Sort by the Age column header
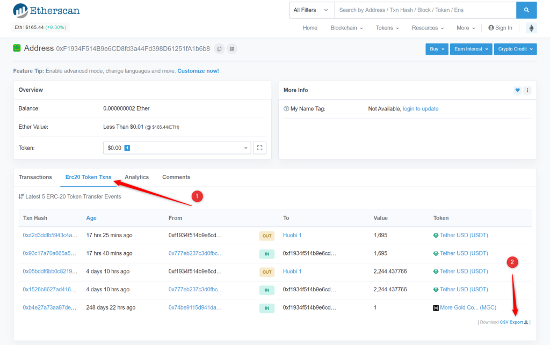 [91, 218]
